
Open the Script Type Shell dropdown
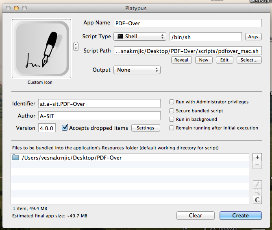tap(140, 37)
